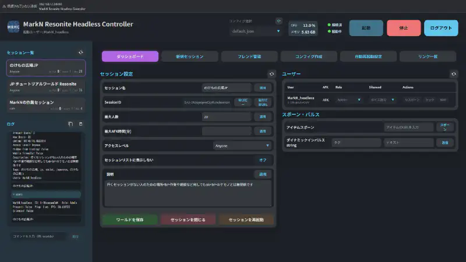
Task: Click the メモリ 5.63 GB readout
Action: click(303, 32)
